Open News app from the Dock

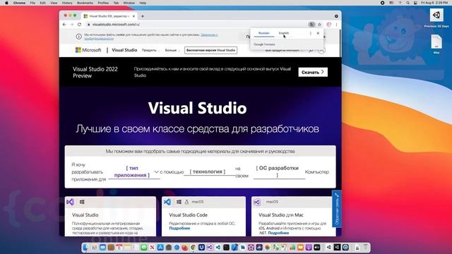click(152, 248)
